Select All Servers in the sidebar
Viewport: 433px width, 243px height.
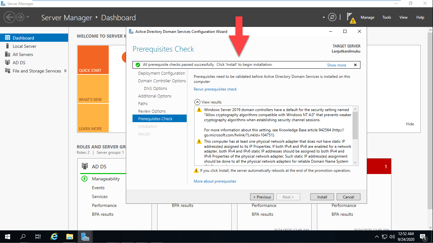pyautogui.click(x=34, y=54)
